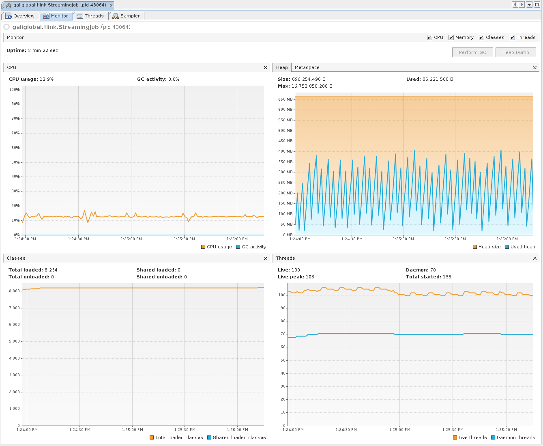Screen dimensions: 543x446
Task: Switch to the Metaspace tab
Action: click(x=307, y=68)
